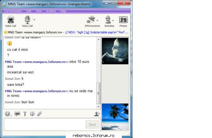Close the messenger window
This screenshot has width=212, height=138.
(124, 3)
